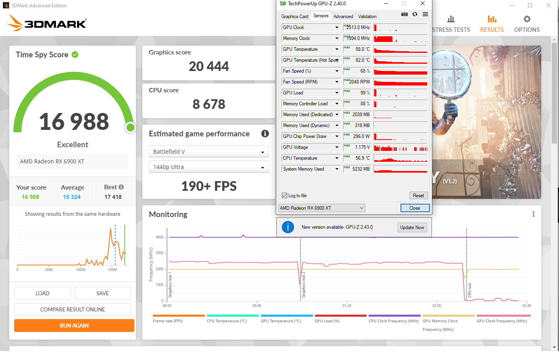Screen dimensions: 559x357
Task: Go to RESULTS in 3DMark navigation
Action: pos(492,30)
